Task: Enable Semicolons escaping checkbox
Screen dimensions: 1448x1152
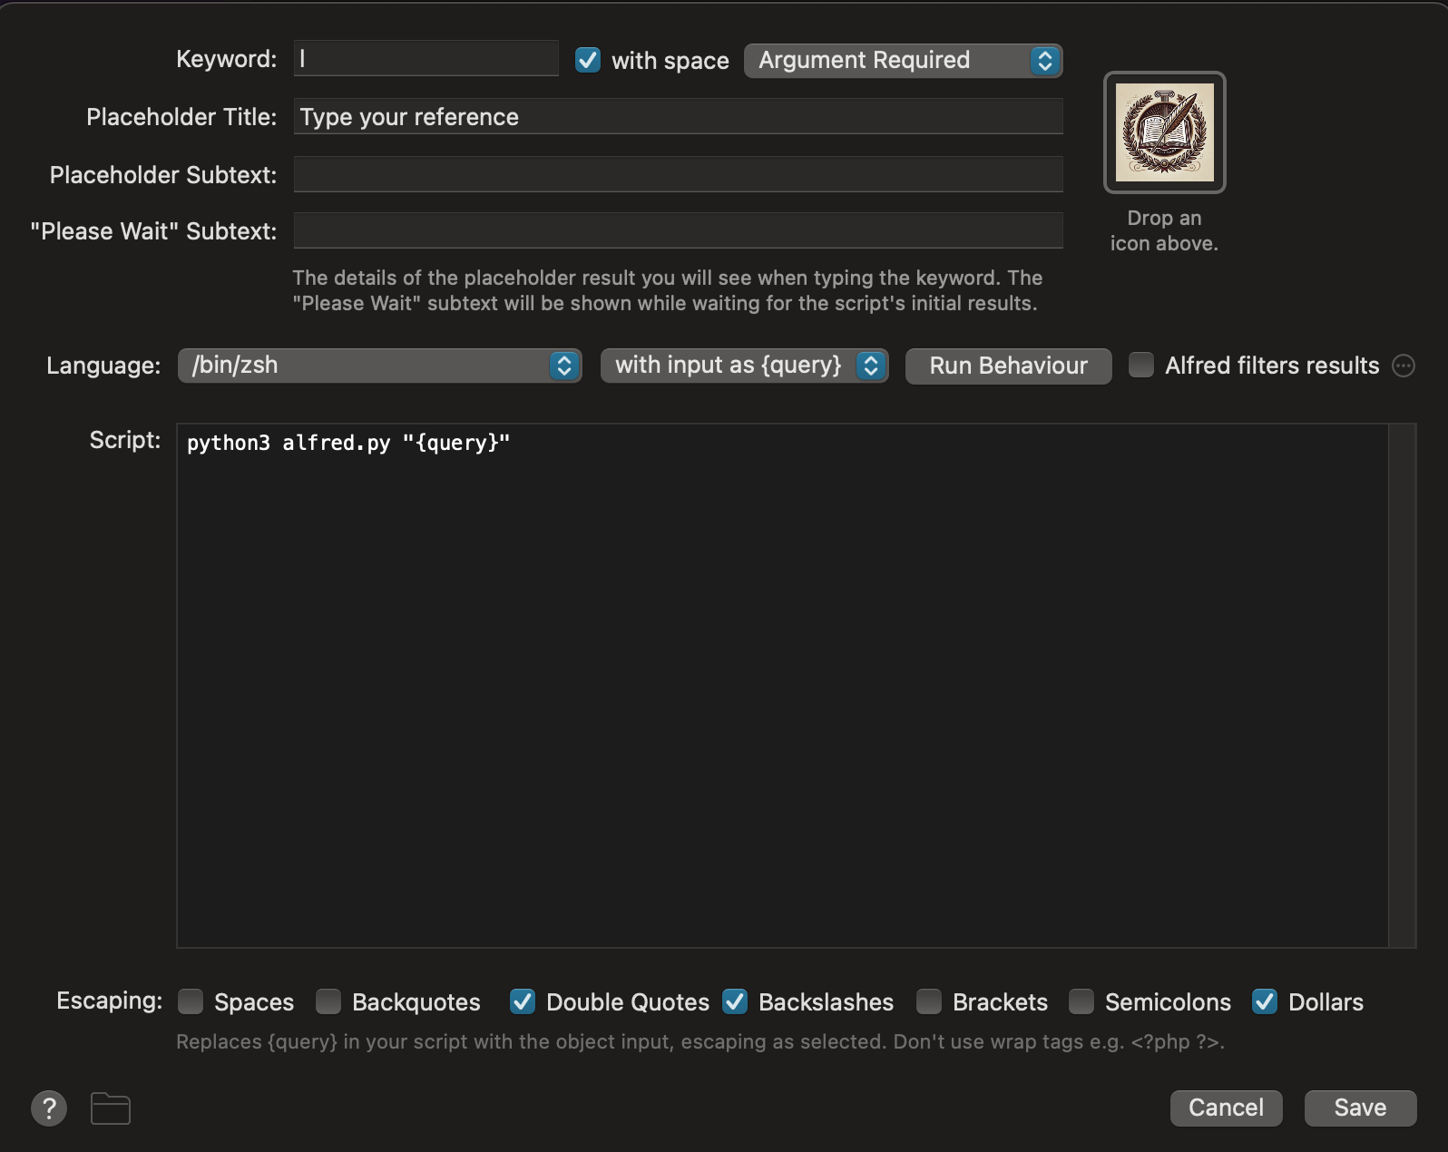Action: [1081, 1001]
